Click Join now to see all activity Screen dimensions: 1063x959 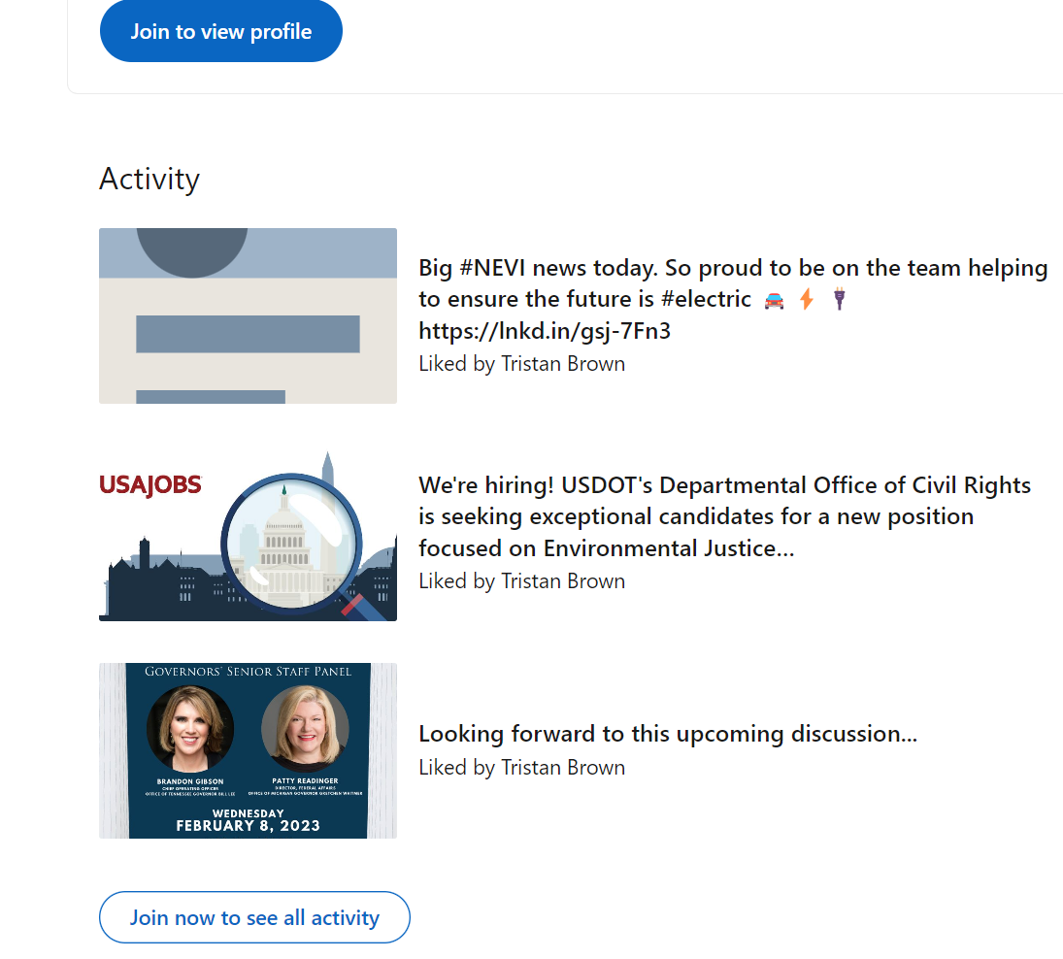(x=254, y=917)
